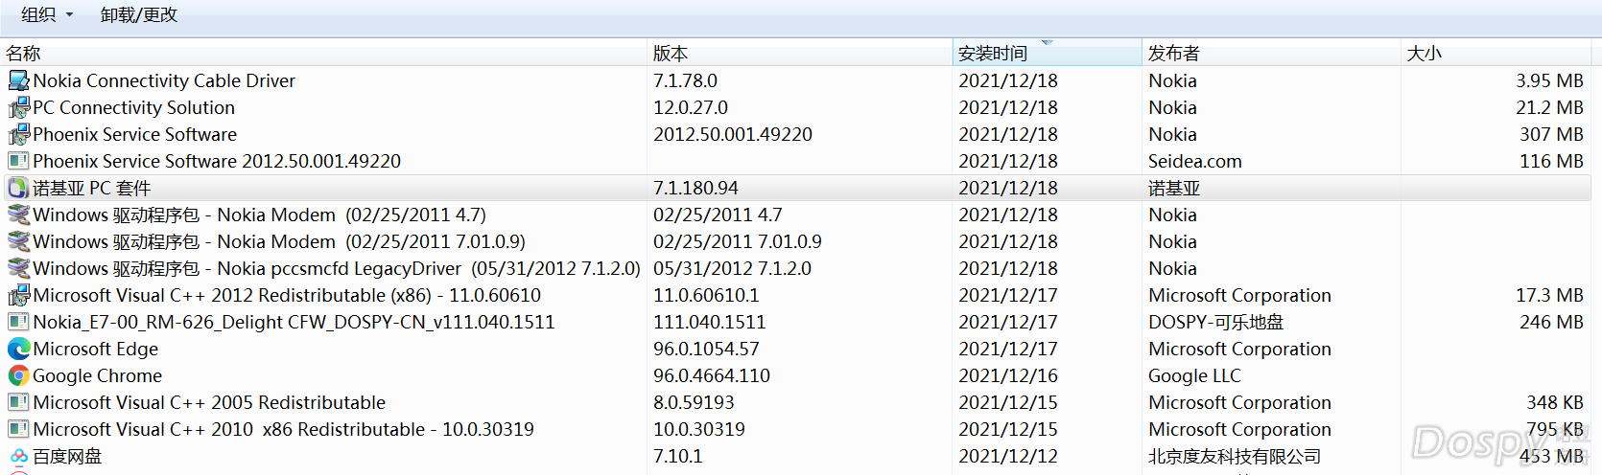1602x475 pixels.
Task: Click the 百度网盘 icon
Action: [x=18, y=456]
